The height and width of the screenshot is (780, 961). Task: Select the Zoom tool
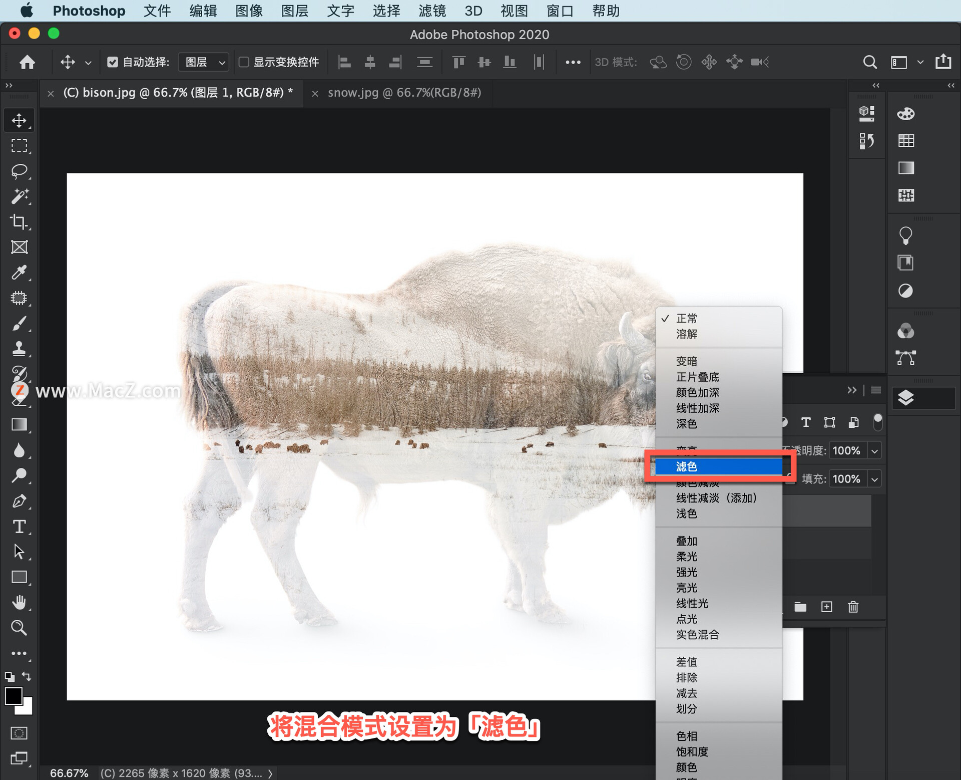[19, 628]
